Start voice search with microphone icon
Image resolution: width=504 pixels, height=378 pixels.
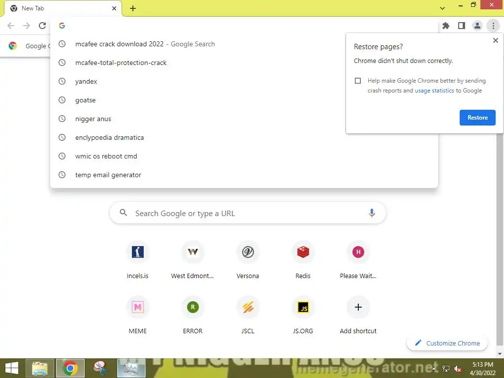tap(372, 213)
